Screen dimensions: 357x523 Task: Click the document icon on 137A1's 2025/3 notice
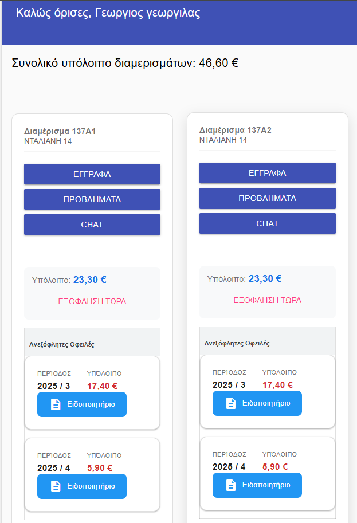click(56, 403)
